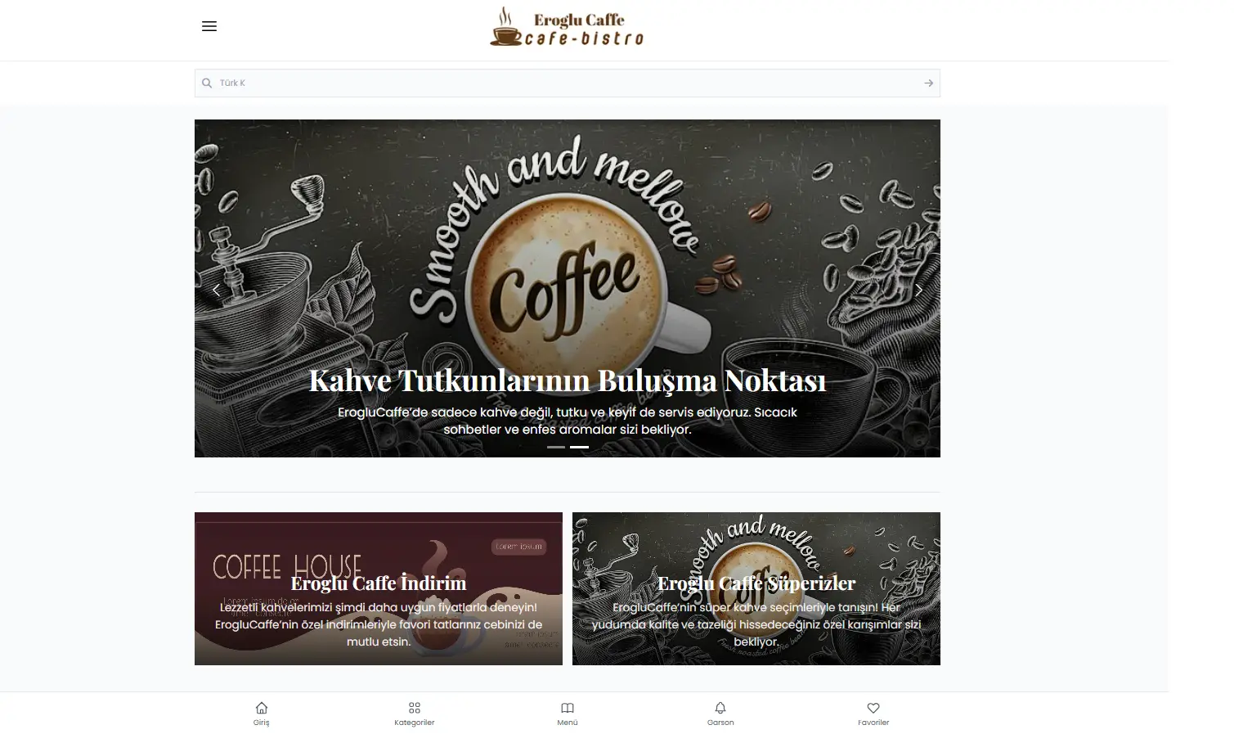Show previous slide with left chevron
This screenshot has height=734, width=1234.
tap(216, 290)
